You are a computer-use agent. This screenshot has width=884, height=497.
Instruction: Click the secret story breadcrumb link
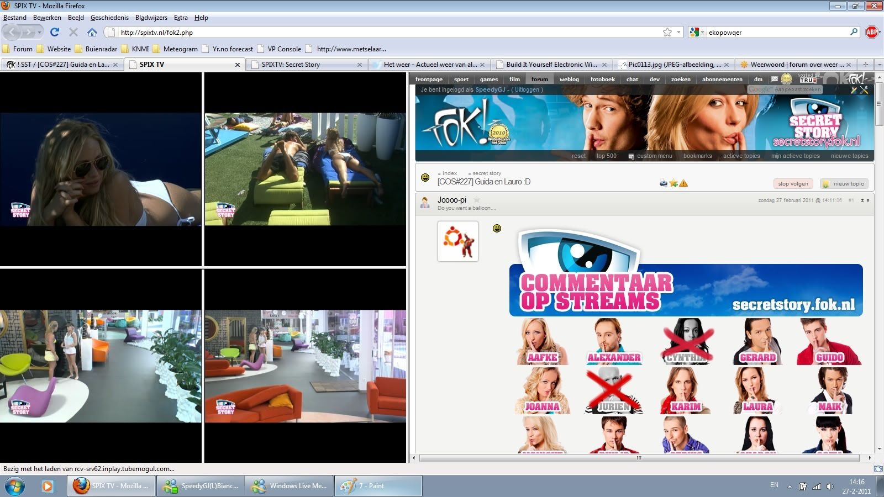tap(486, 173)
